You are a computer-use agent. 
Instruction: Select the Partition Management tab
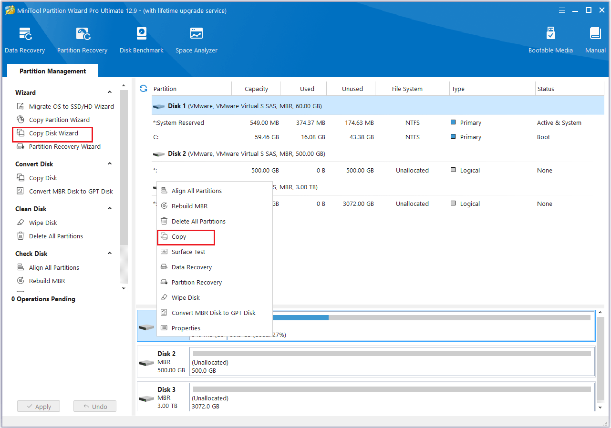point(52,71)
